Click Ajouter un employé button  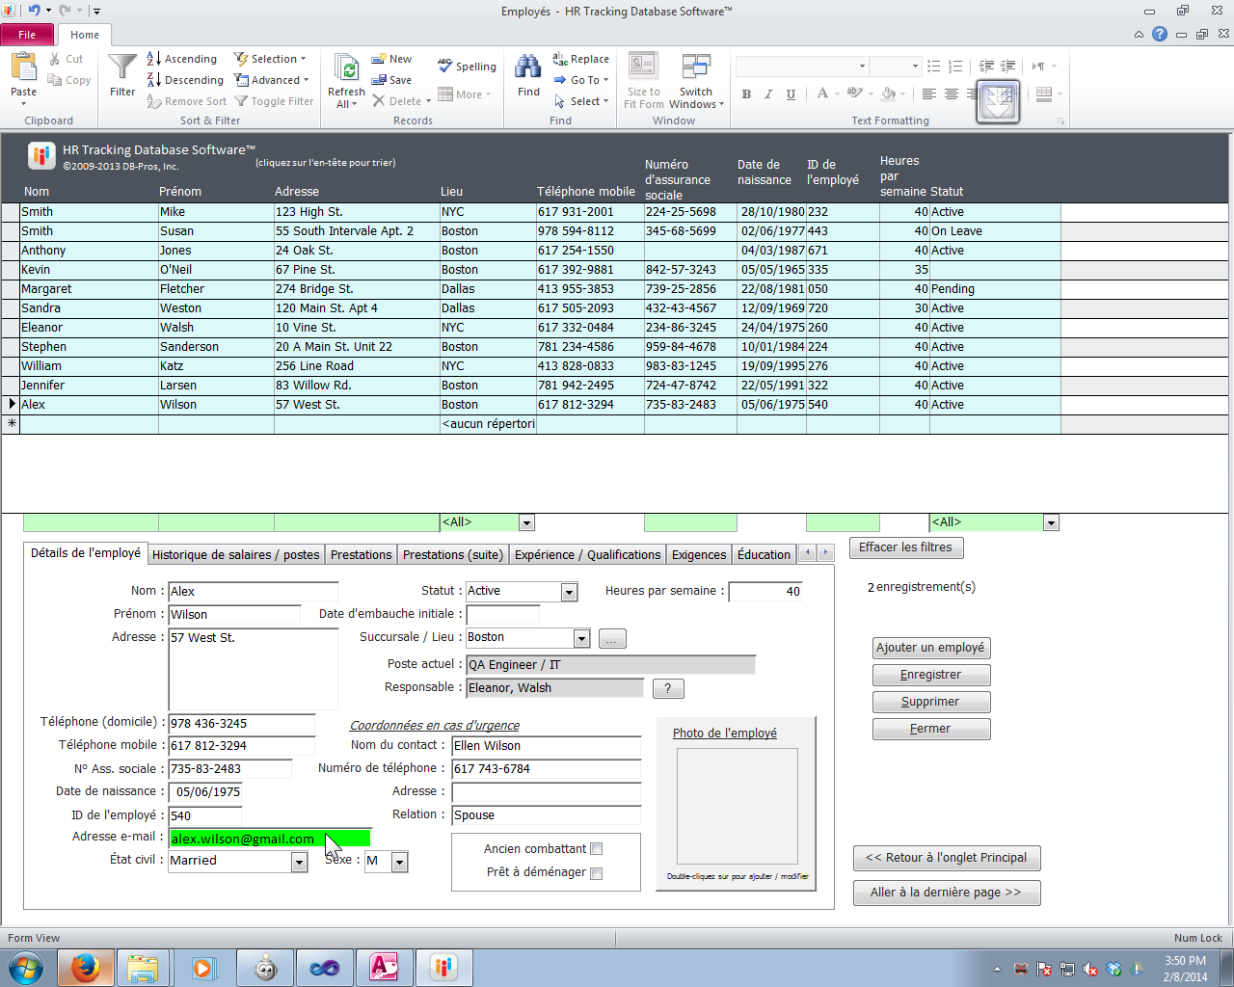coord(930,648)
